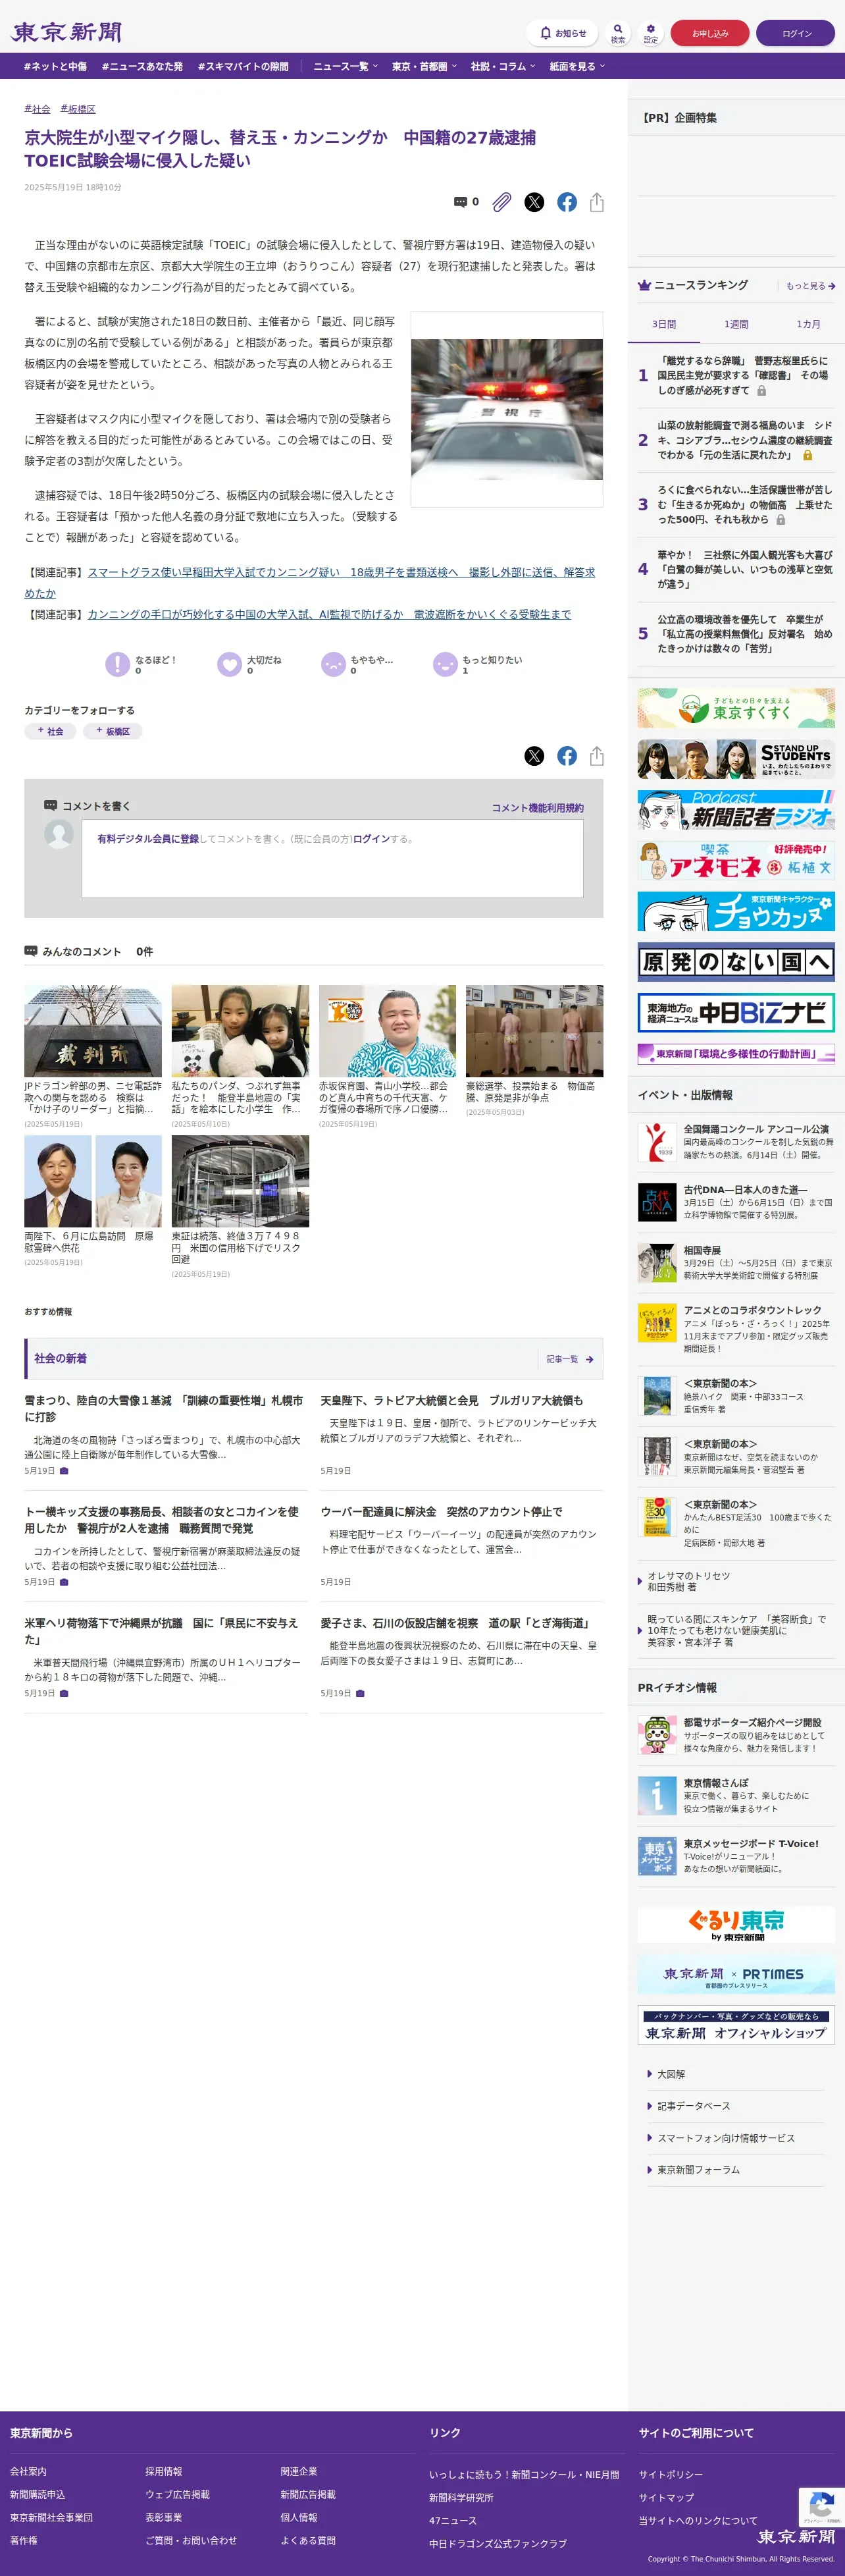
Task: Click the Tokyo Shimbun logo in the header
Action: coord(67,32)
